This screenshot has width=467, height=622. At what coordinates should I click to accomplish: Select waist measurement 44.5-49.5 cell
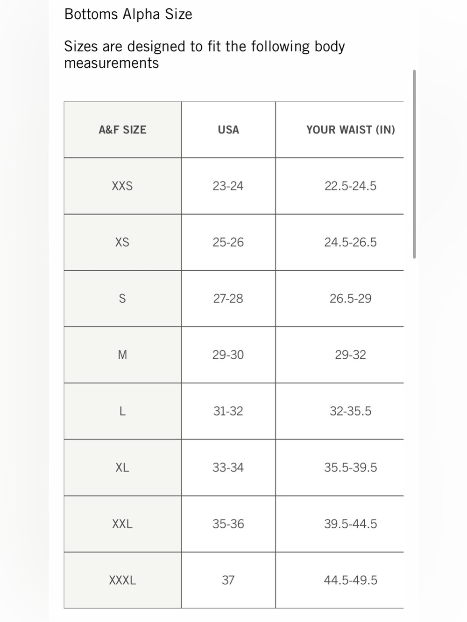point(350,580)
